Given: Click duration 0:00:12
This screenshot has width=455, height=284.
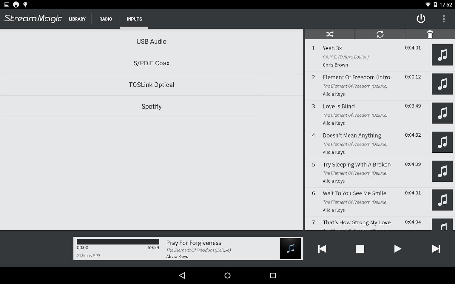Looking at the screenshot, I should coord(413,77).
